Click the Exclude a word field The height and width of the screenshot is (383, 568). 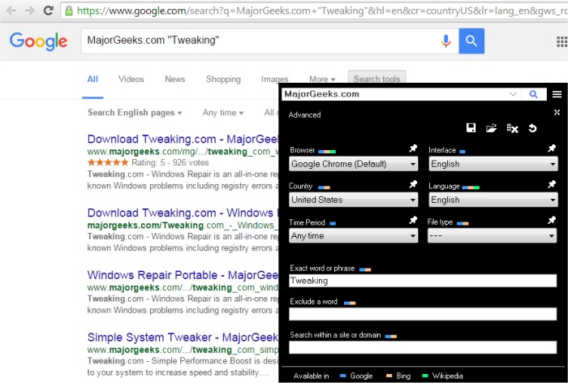click(x=423, y=314)
